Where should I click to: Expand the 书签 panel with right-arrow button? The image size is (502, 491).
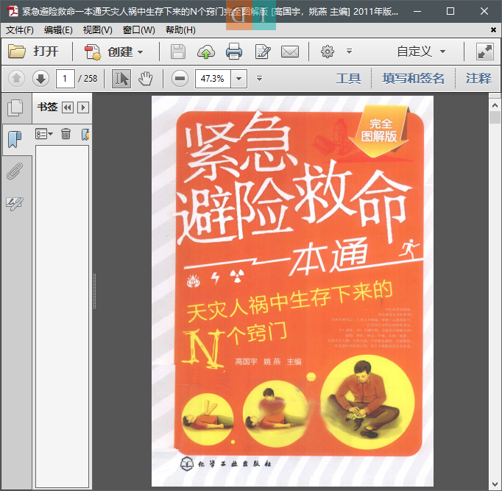tap(83, 107)
